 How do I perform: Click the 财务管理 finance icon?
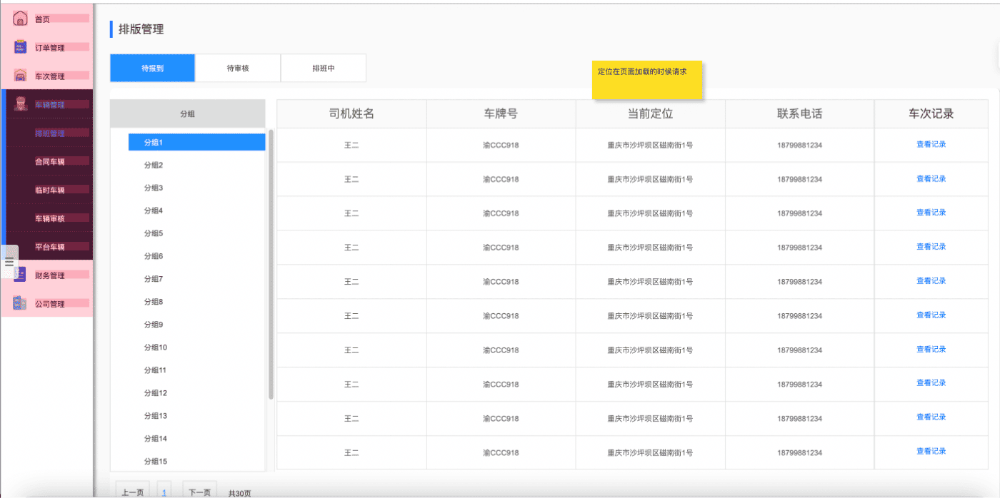(21, 275)
